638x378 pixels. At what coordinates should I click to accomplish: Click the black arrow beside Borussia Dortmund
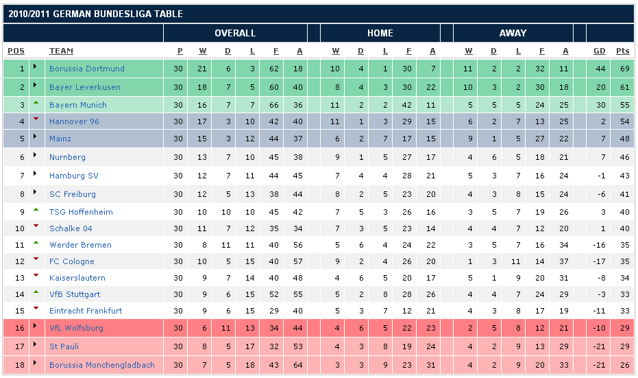click(x=36, y=68)
